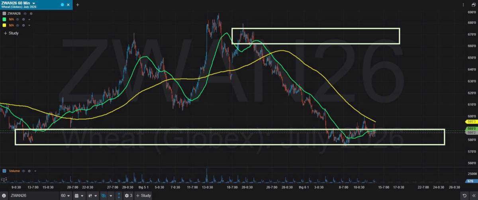The height and width of the screenshot is (200, 478).
Task: Toggle the blue crossed-eye hide-drawings button
Action: (x=104, y=196)
